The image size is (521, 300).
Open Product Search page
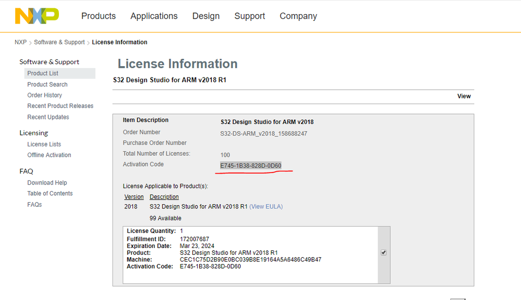point(47,84)
